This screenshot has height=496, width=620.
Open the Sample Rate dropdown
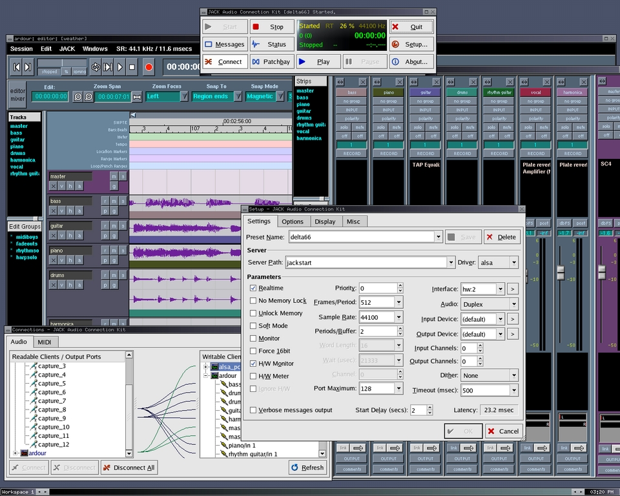(x=398, y=317)
